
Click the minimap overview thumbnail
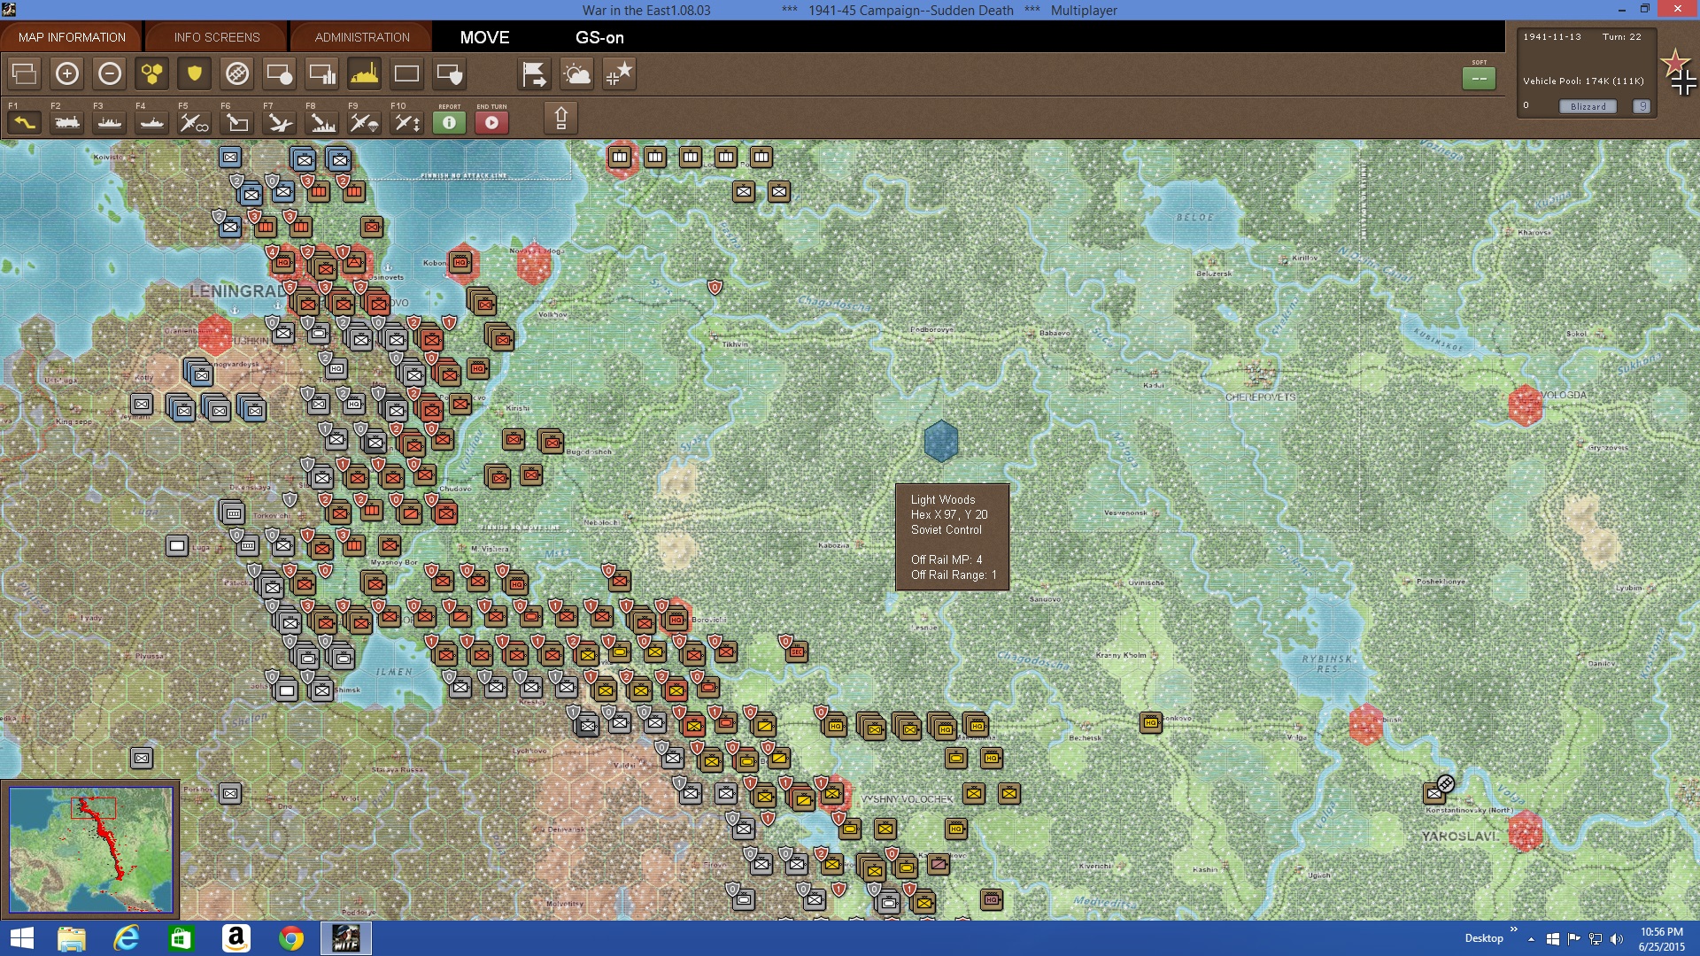pyautogui.click(x=91, y=850)
